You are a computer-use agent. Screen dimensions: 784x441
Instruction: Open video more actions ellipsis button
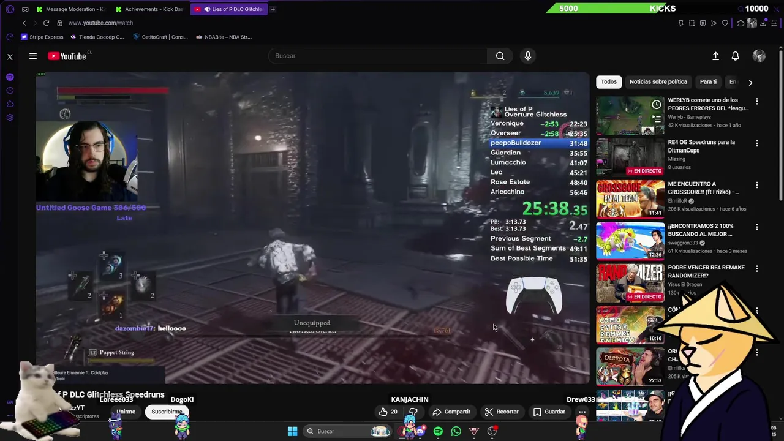pos(582,412)
